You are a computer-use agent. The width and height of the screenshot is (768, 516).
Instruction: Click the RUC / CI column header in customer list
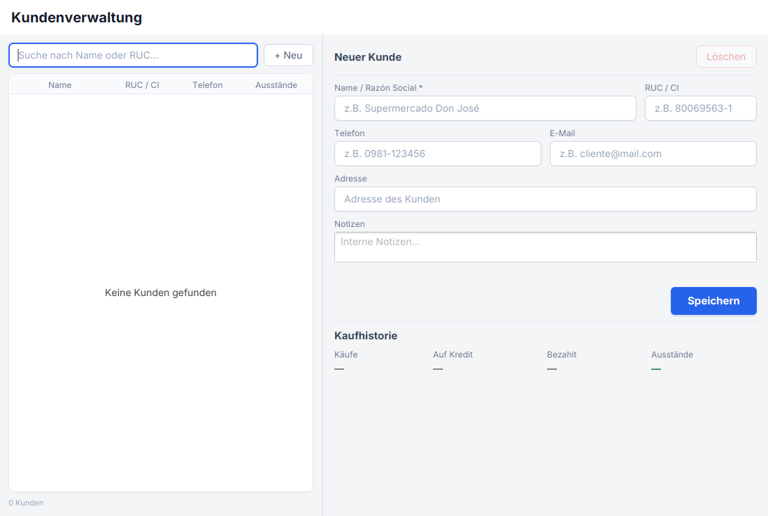pos(142,85)
